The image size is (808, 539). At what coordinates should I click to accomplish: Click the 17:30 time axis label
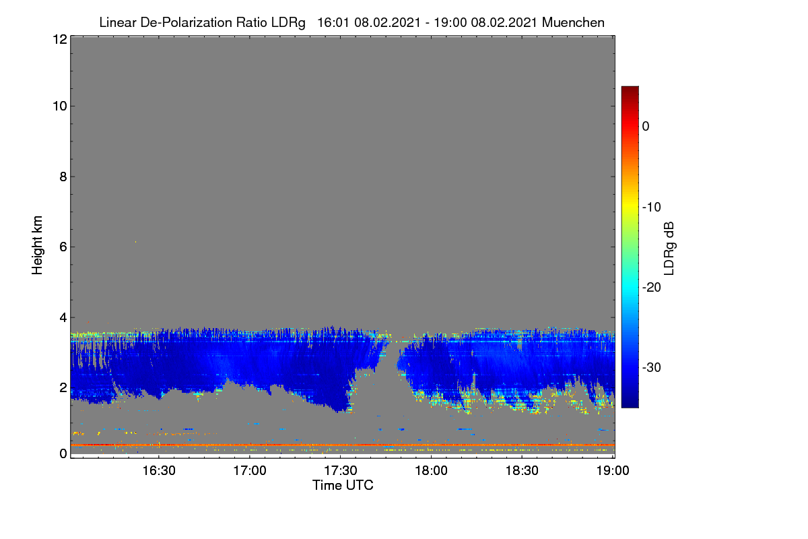(341, 470)
